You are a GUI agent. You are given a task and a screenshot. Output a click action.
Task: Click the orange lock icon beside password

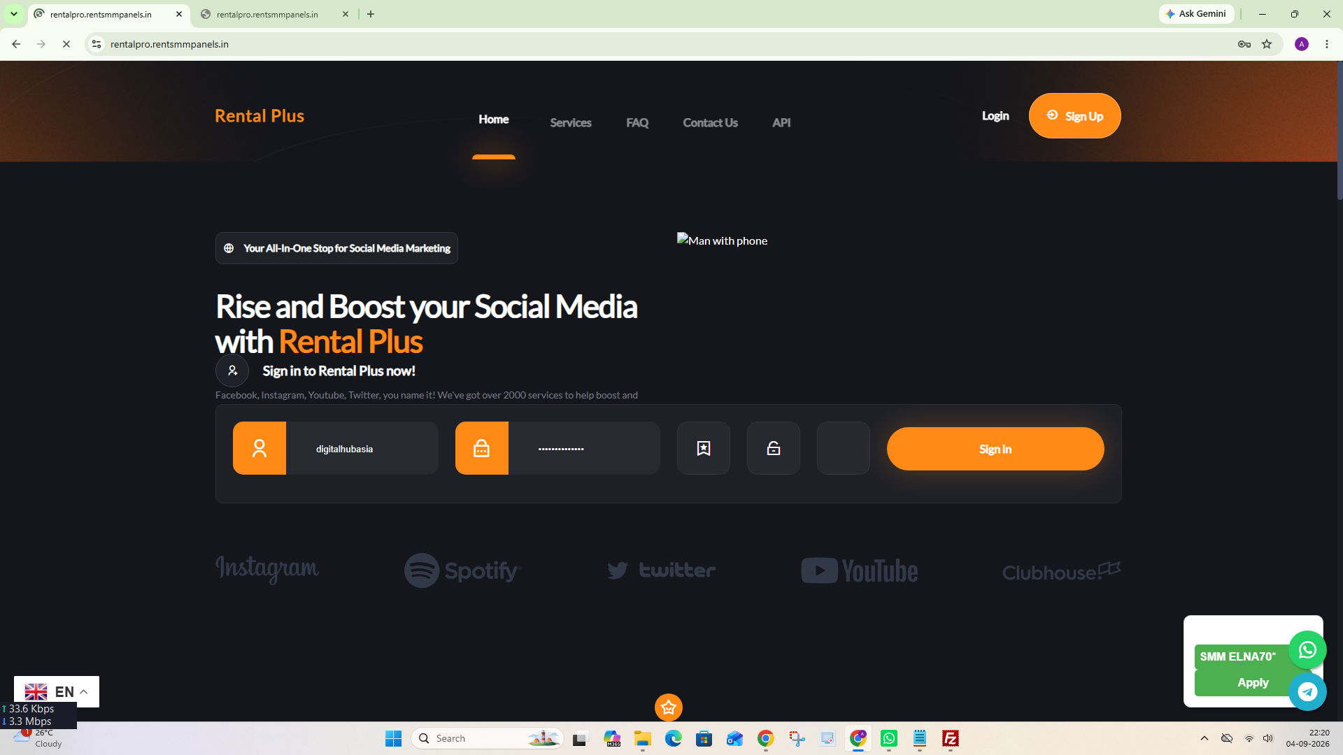pyautogui.click(x=482, y=448)
